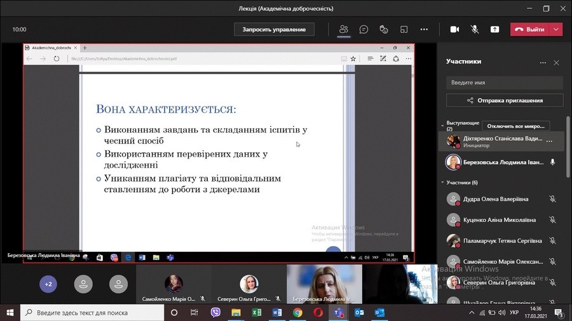Screen dimensions: 572x321
Task: Click the Windows taskbar search box
Action: click(x=92, y=313)
